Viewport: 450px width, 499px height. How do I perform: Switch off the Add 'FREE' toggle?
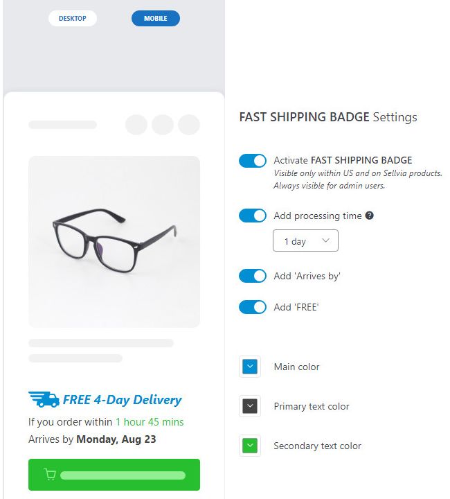pyautogui.click(x=253, y=307)
